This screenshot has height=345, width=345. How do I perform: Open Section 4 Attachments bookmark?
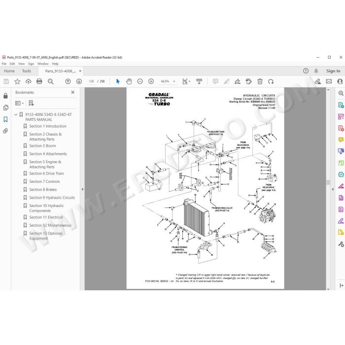click(48, 154)
